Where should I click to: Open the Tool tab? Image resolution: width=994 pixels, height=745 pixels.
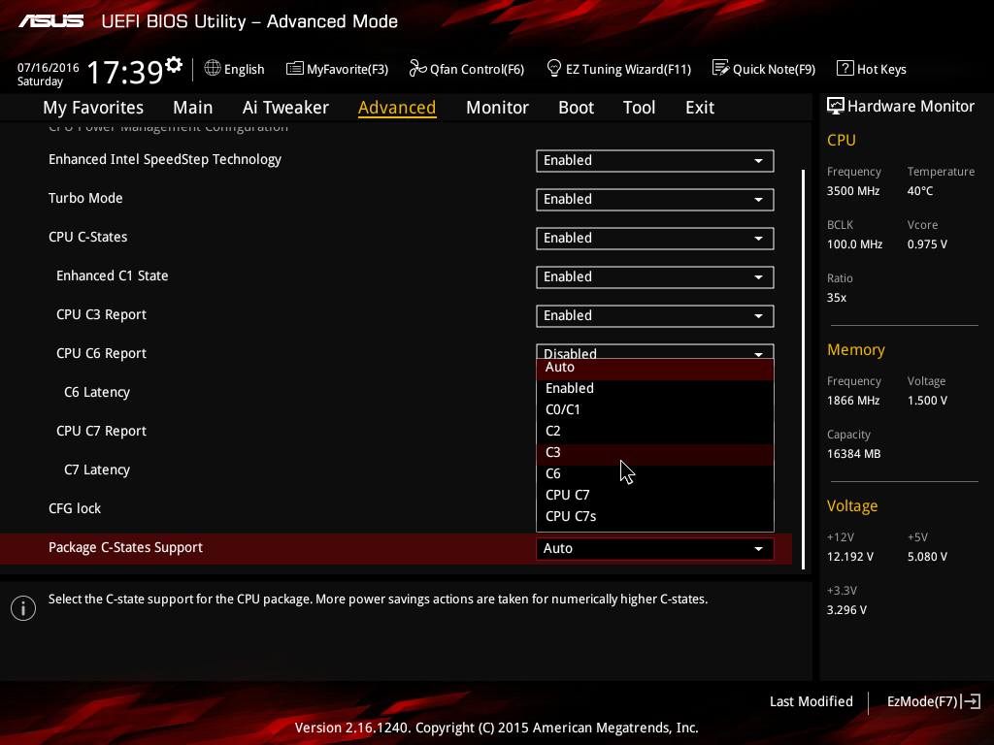coord(639,108)
